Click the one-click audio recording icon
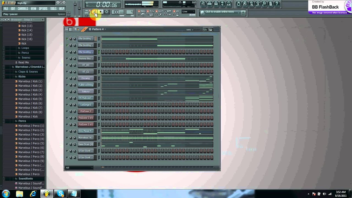 pos(264,4)
